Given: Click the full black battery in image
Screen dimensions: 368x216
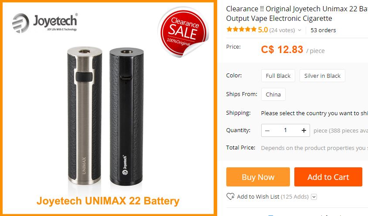Looking at the screenshot, I should (126, 116).
